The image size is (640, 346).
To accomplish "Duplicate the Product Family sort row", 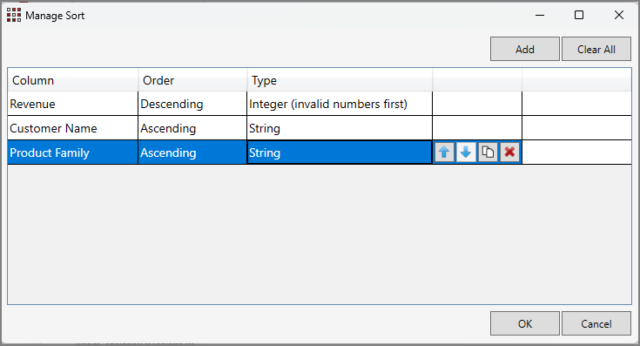I will point(488,153).
